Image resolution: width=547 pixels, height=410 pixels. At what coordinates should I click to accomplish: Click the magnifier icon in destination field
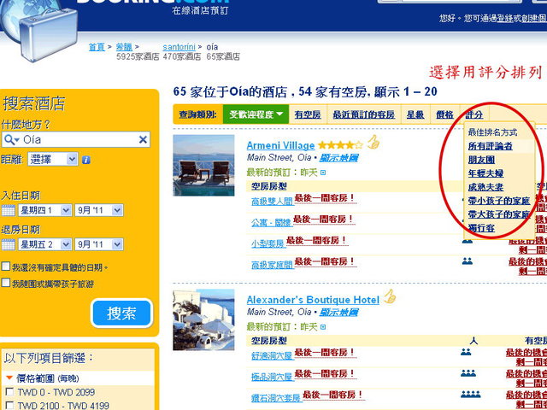point(11,139)
